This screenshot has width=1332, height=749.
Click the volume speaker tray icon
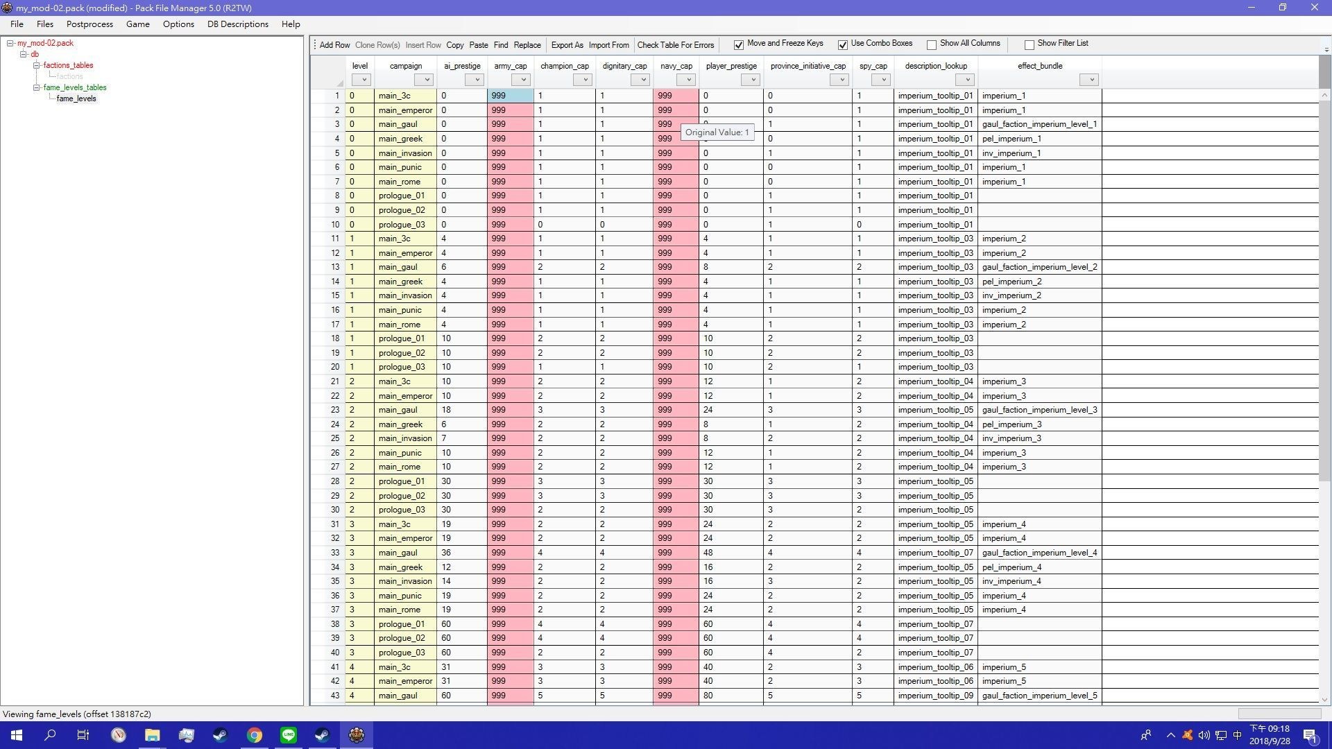(x=1204, y=735)
